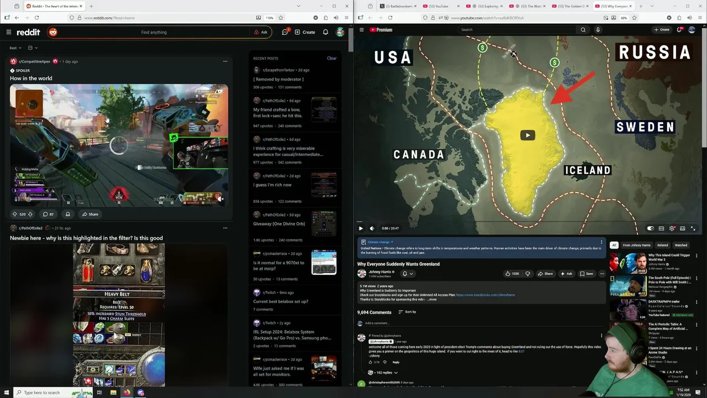Image resolution: width=707 pixels, height=398 pixels.
Task: Click 'Save' under the Greenland video
Action: (x=587, y=274)
